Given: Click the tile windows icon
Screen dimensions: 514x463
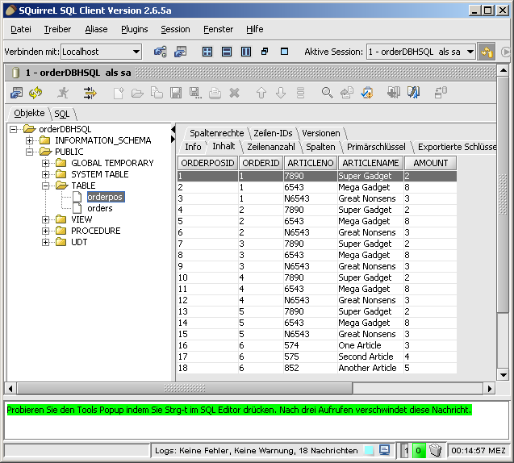Looking at the screenshot, I should click(207, 52).
